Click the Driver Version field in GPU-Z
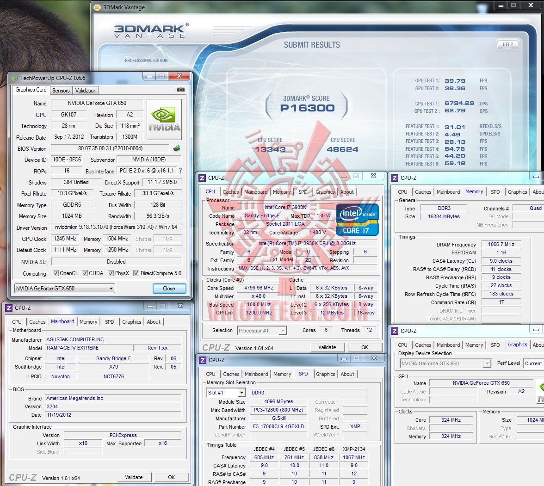This screenshot has height=486, width=544. point(116,227)
